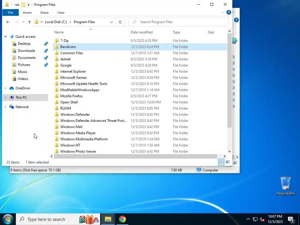Select the dotnet folder
Viewport: 300px width, 225px height.
click(x=65, y=59)
